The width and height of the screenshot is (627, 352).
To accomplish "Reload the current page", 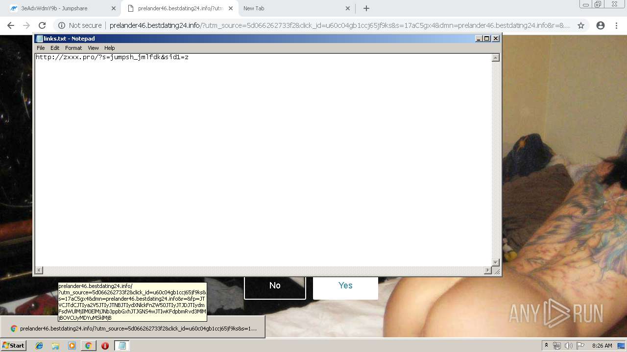I will click(x=42, y=25).
